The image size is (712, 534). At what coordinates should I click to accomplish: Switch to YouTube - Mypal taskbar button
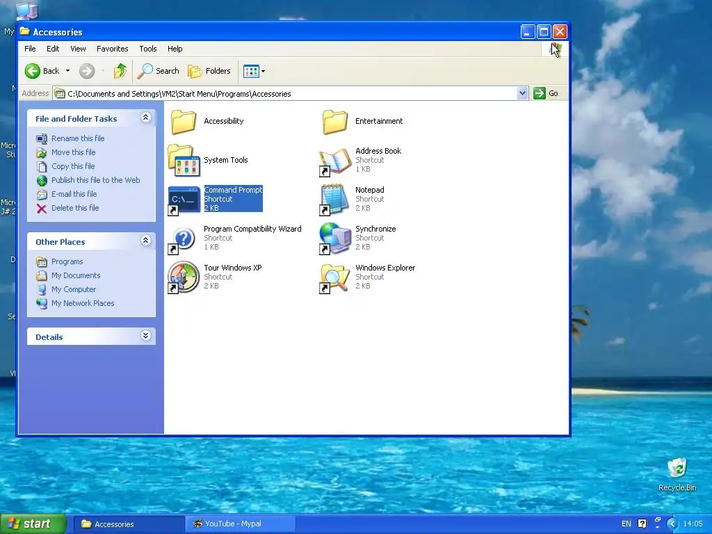click(241, 524)
